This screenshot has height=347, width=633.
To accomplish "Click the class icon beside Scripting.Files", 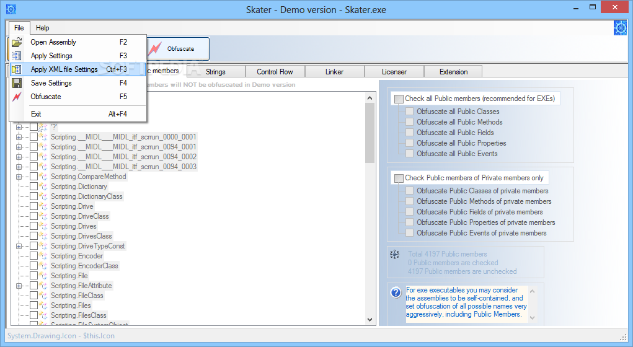I will [x=43, y=305].
